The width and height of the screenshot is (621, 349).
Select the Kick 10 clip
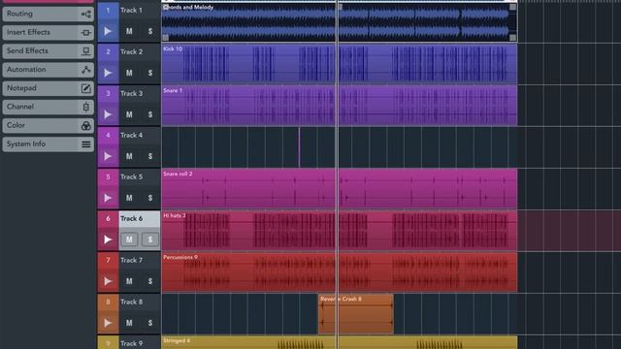coord(340,64)
